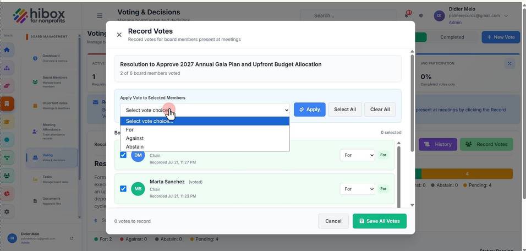Viewport: 526px width, 251px height.
Task: Click the Important Dates calendar icon
Action: click(35, 106)
